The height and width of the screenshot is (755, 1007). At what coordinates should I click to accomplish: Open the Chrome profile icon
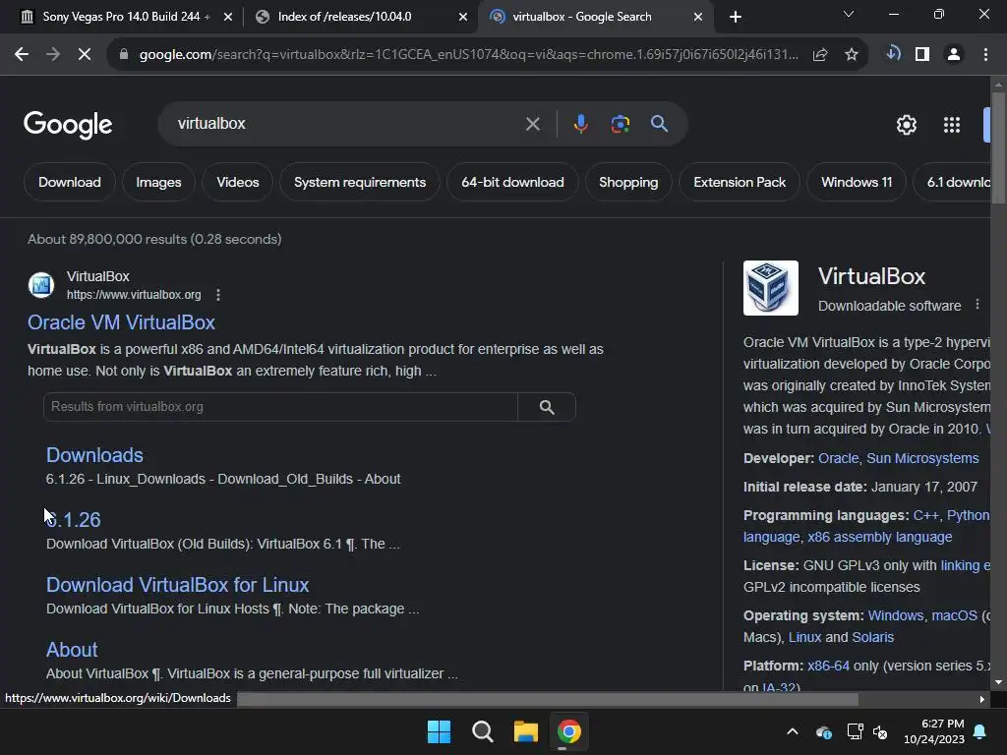(954, 55)
